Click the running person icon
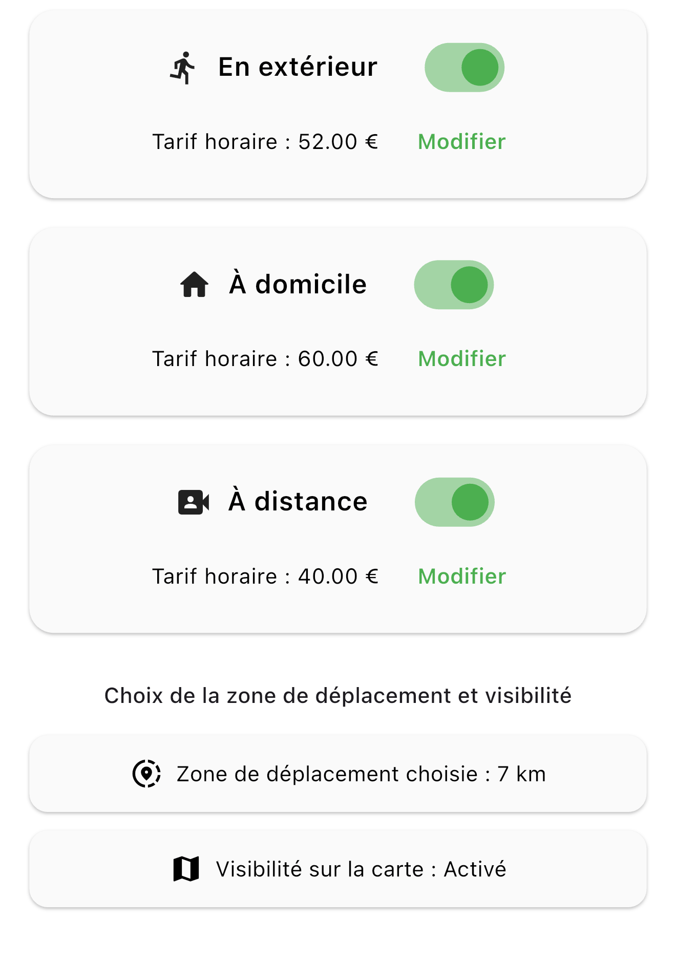 point(183,68)
